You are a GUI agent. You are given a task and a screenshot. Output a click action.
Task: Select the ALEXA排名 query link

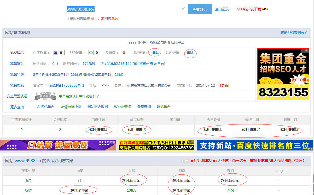tap(46, 107)
